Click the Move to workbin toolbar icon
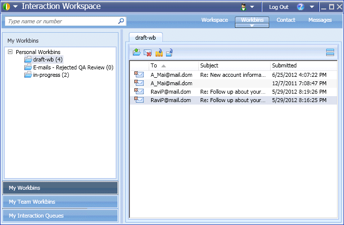 [x=170, y=53]
